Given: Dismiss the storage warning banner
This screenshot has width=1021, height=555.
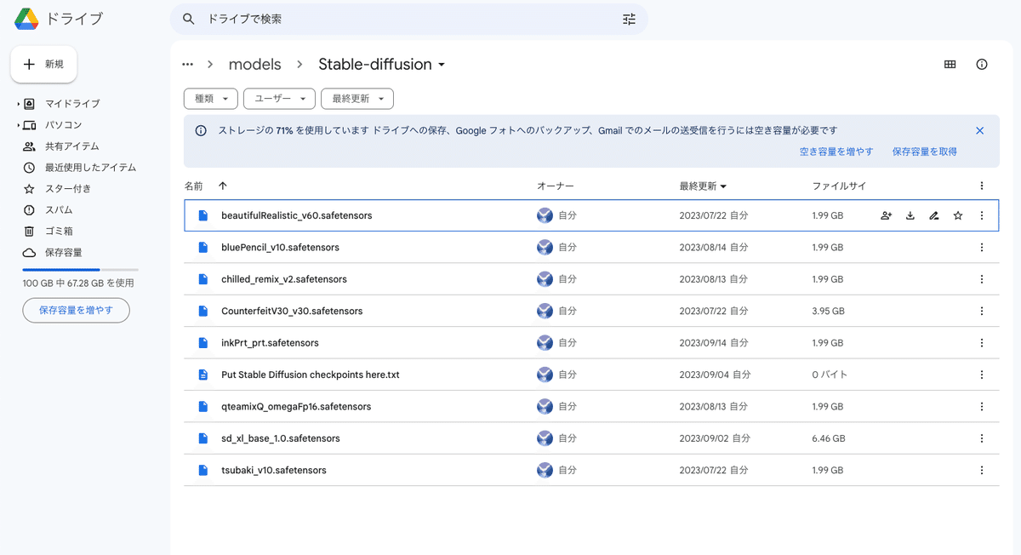Looking at the screenshot, I should [980, 130].
